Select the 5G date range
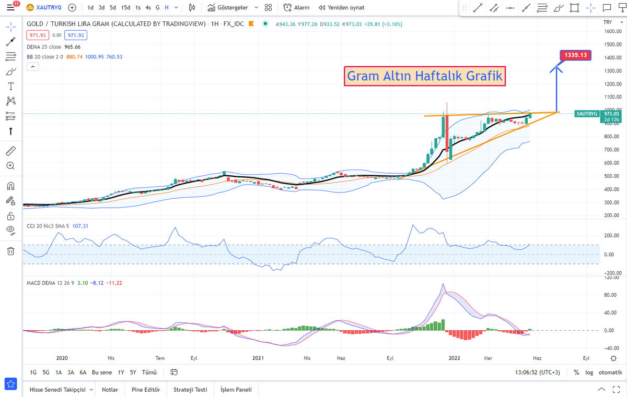The width and height of the screenshot is (627, 397). pyautogui.click(x=46, y=372)
